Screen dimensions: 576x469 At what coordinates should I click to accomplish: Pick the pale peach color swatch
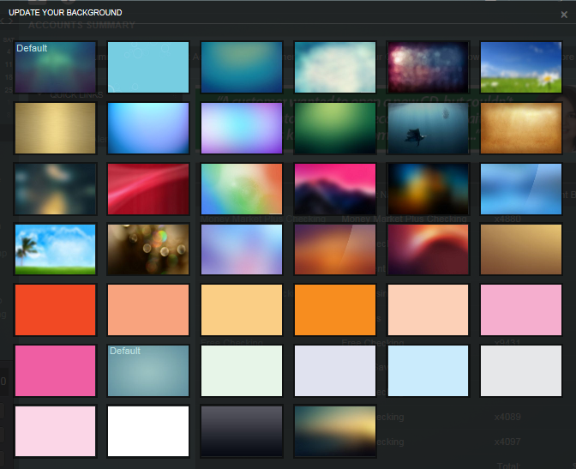428,310
